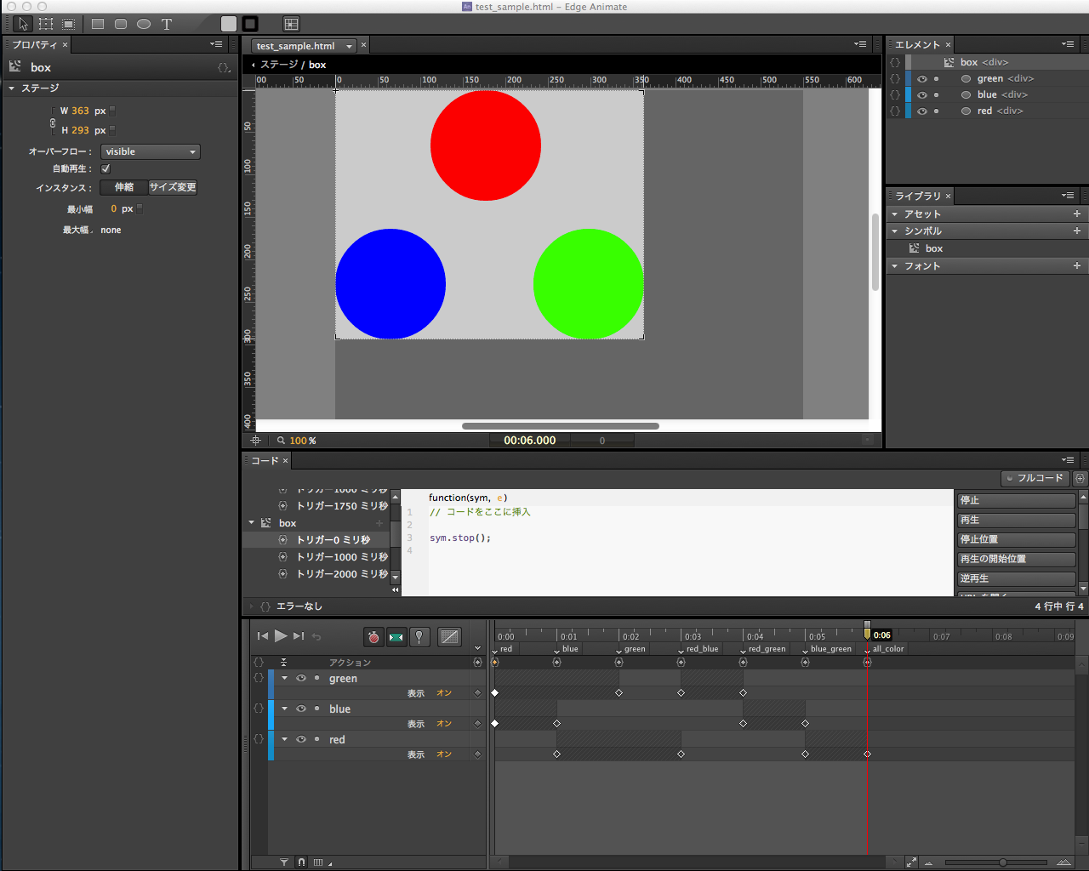Image resolution: width=1089 pixels, height=871 pixels.
Task: Add new font with plus icon
Action: tap(1077, 266)
